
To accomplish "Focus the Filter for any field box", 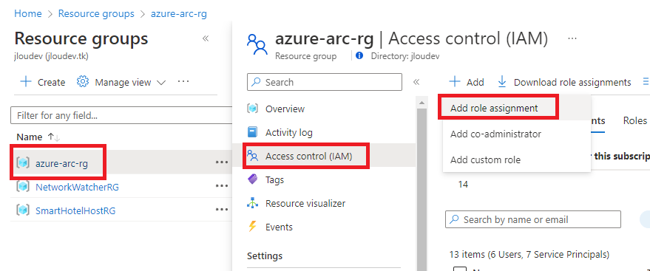I will [121, 115].
